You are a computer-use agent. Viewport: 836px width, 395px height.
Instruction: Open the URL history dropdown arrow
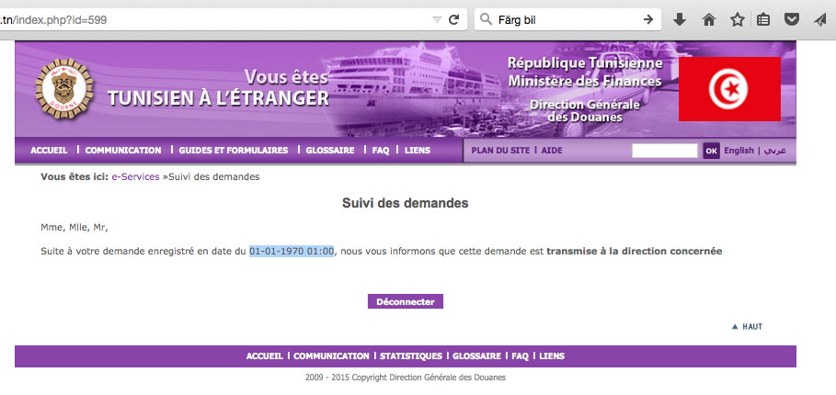(437, 20)
